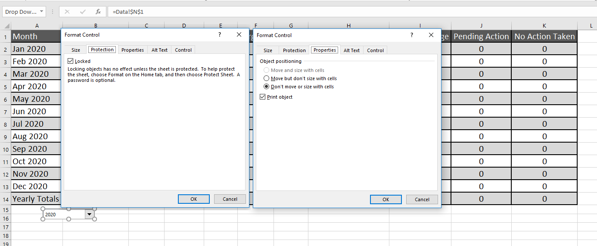The image size is (597, 246).
Task: Select the Sep 2020 cell
Action: [37, 149]
